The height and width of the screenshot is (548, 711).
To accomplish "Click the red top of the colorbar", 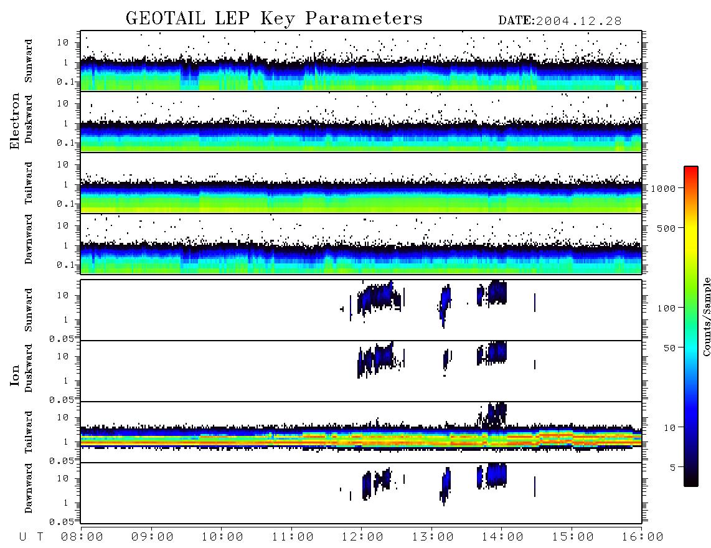I will (691, 170).
